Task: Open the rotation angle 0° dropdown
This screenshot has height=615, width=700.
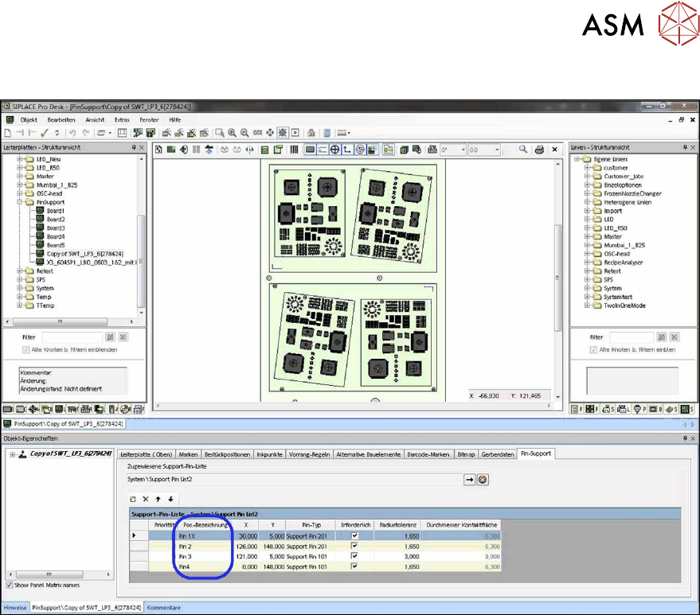Action: [463, 150]
